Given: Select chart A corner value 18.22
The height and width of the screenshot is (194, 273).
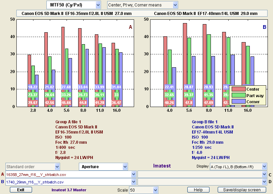Looking at the screenshot, I should click(x=33, y=87).
